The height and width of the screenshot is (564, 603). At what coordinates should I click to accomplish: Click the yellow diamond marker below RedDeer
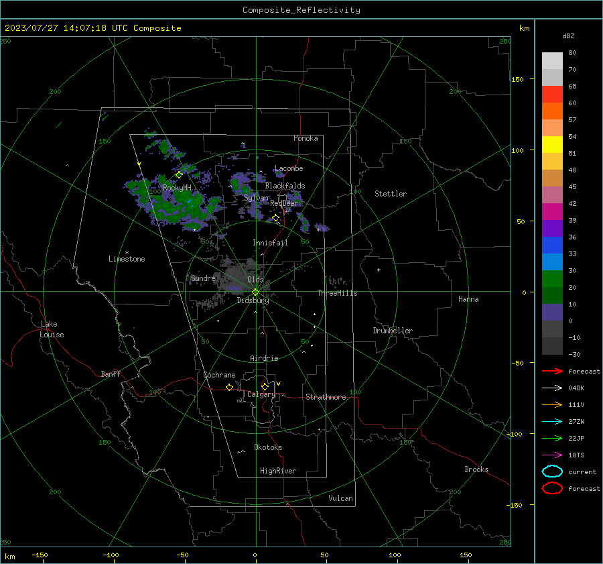[x=275, y=218]
